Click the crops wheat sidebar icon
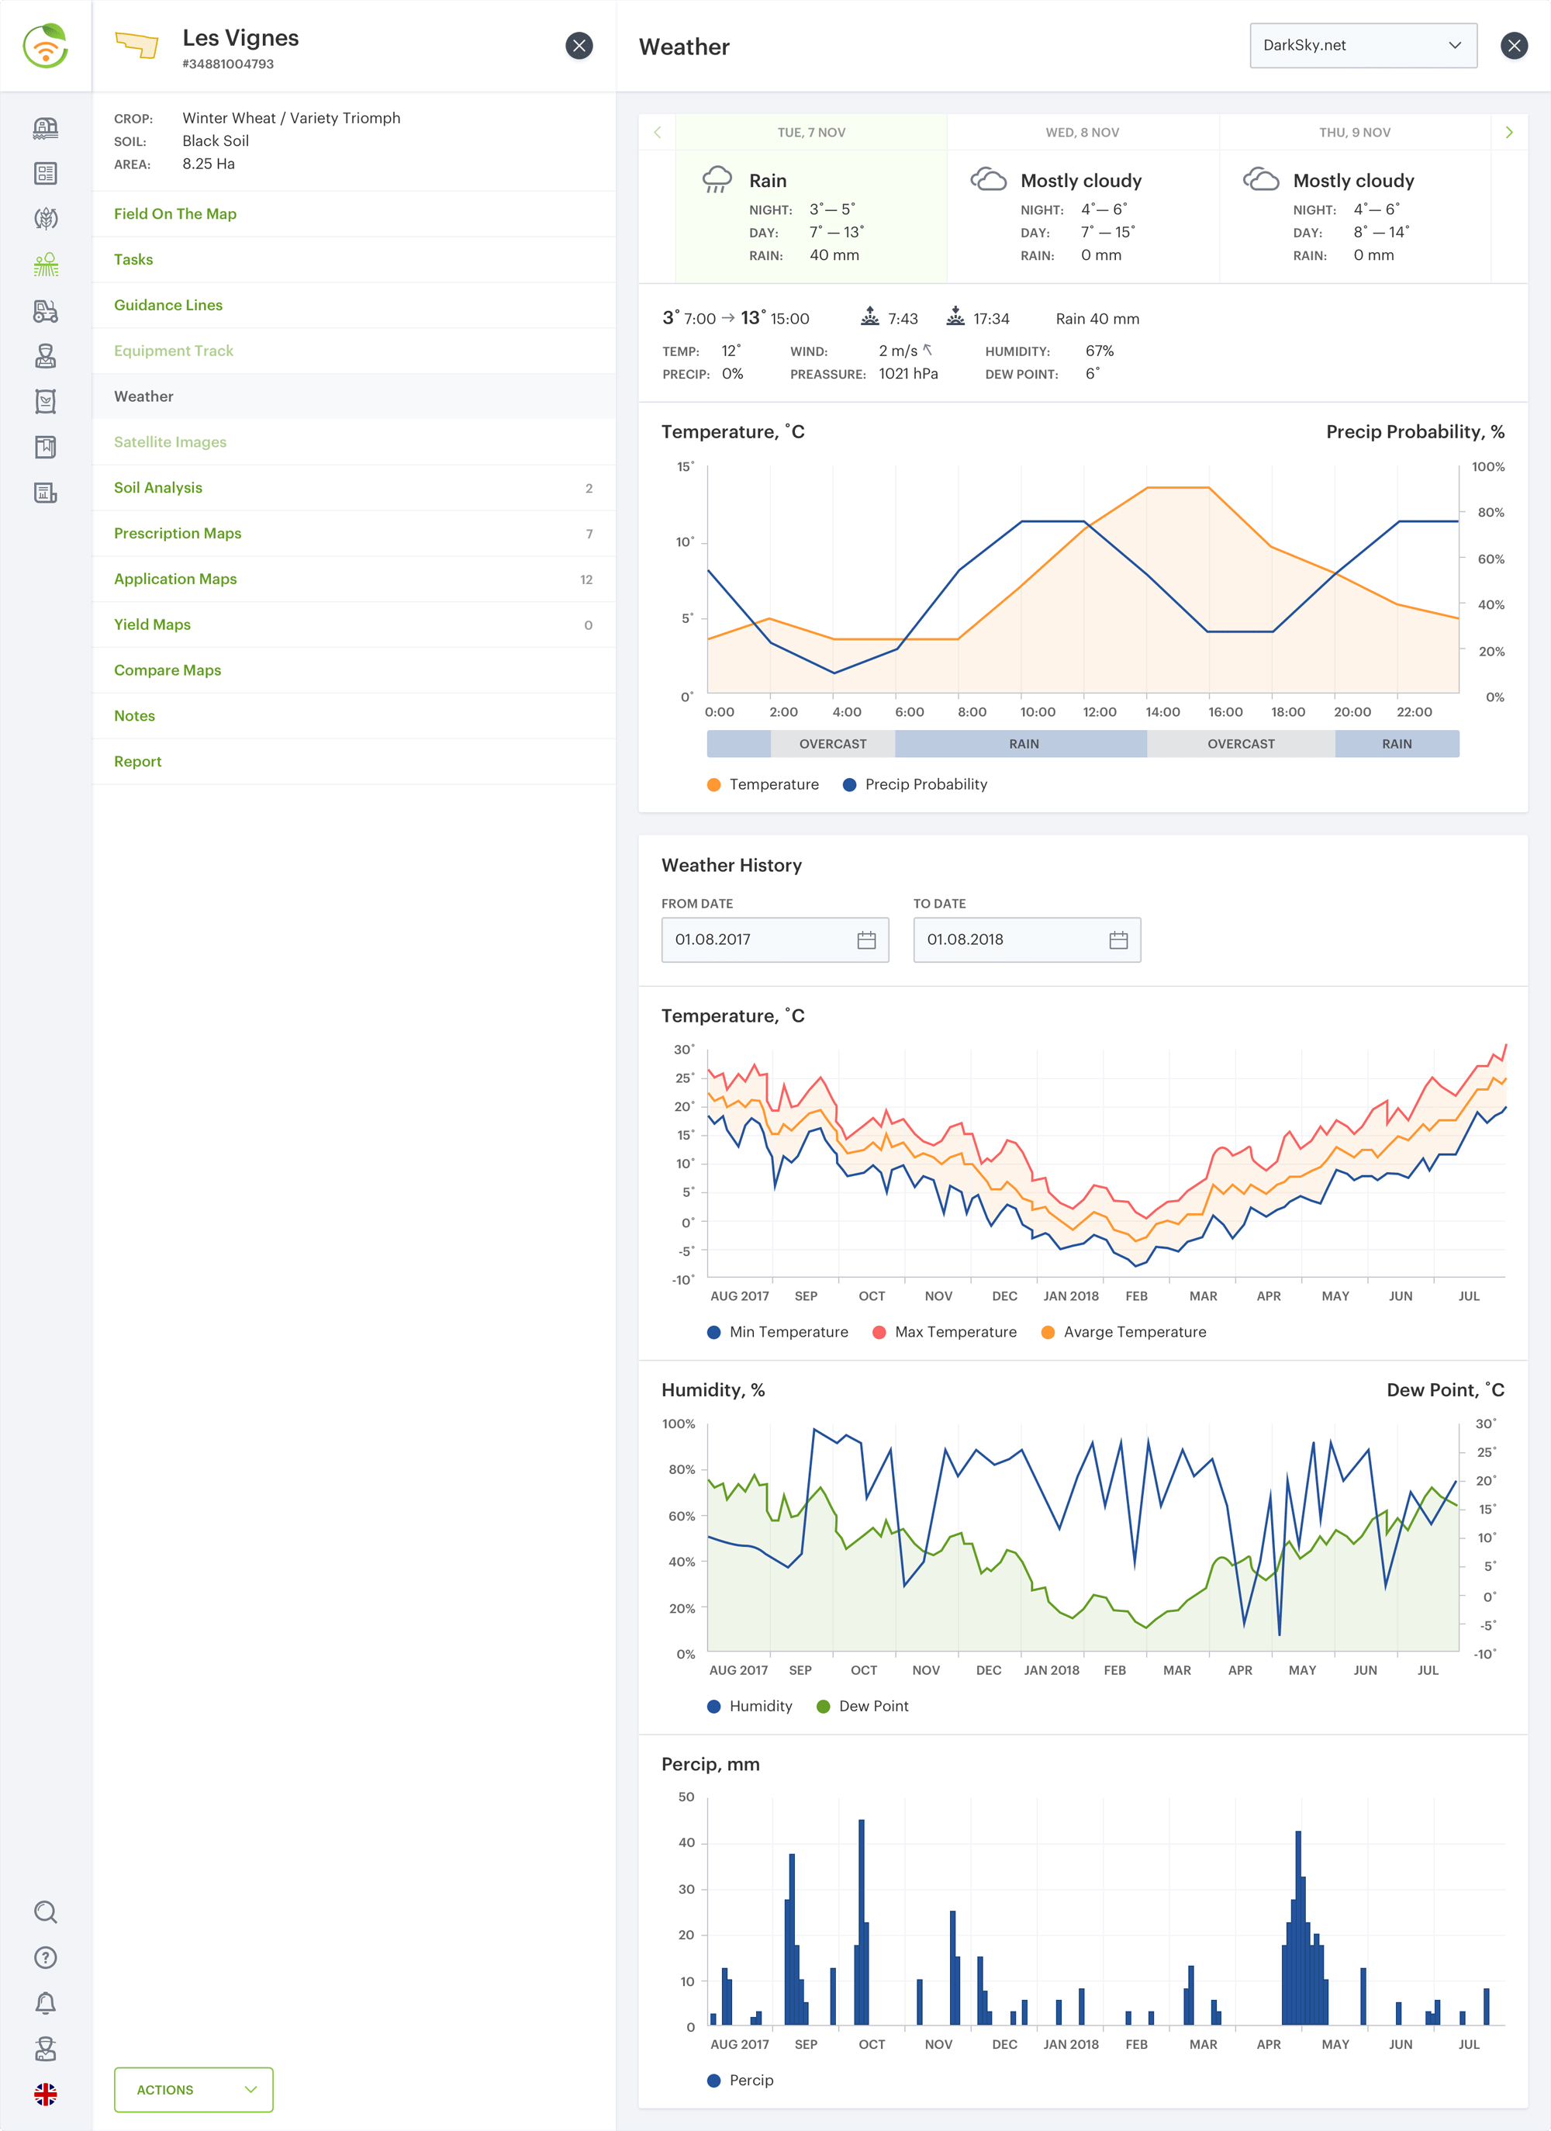Viewport: 1551px width, 2131px height. click(x=45, y=219)
